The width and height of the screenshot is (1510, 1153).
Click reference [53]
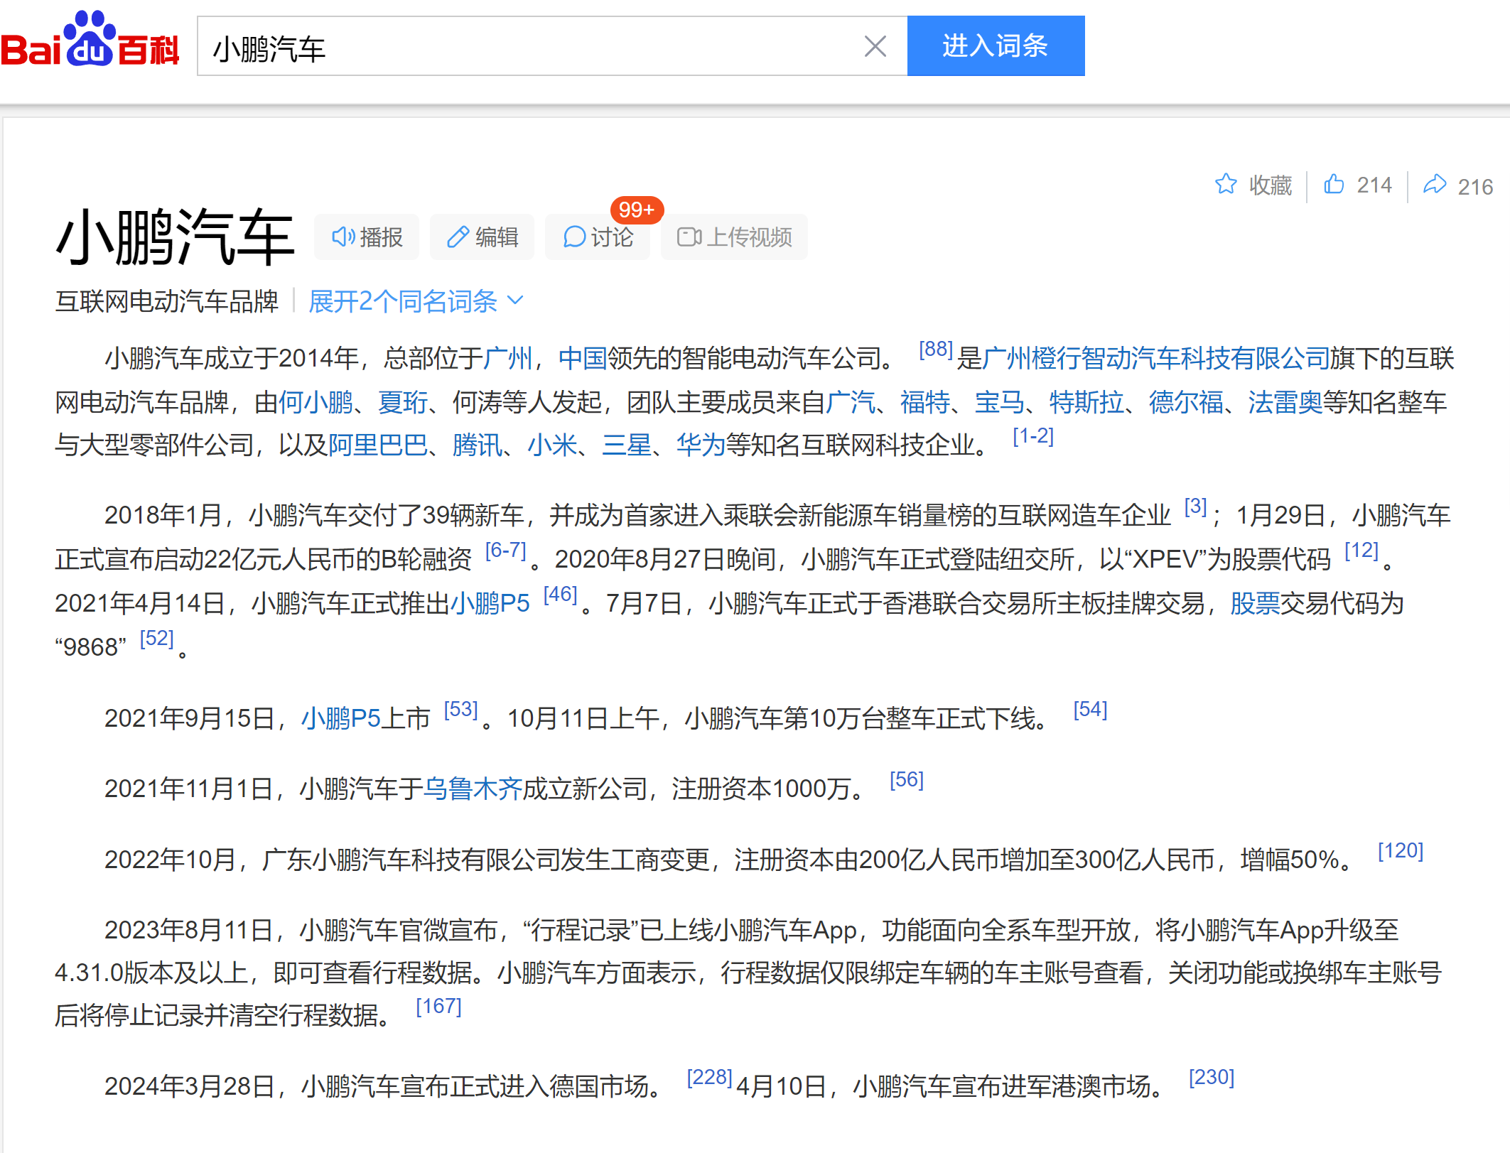coord(460,709)
